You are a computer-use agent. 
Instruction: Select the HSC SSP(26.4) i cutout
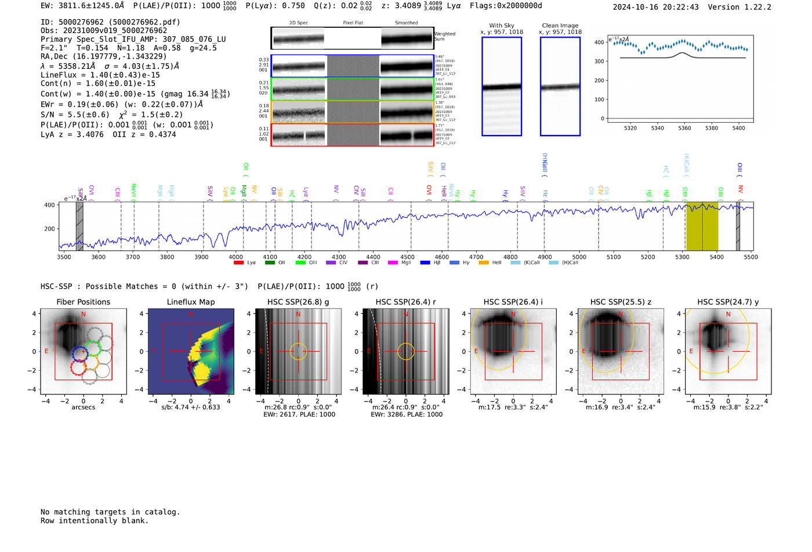[513, 352]
